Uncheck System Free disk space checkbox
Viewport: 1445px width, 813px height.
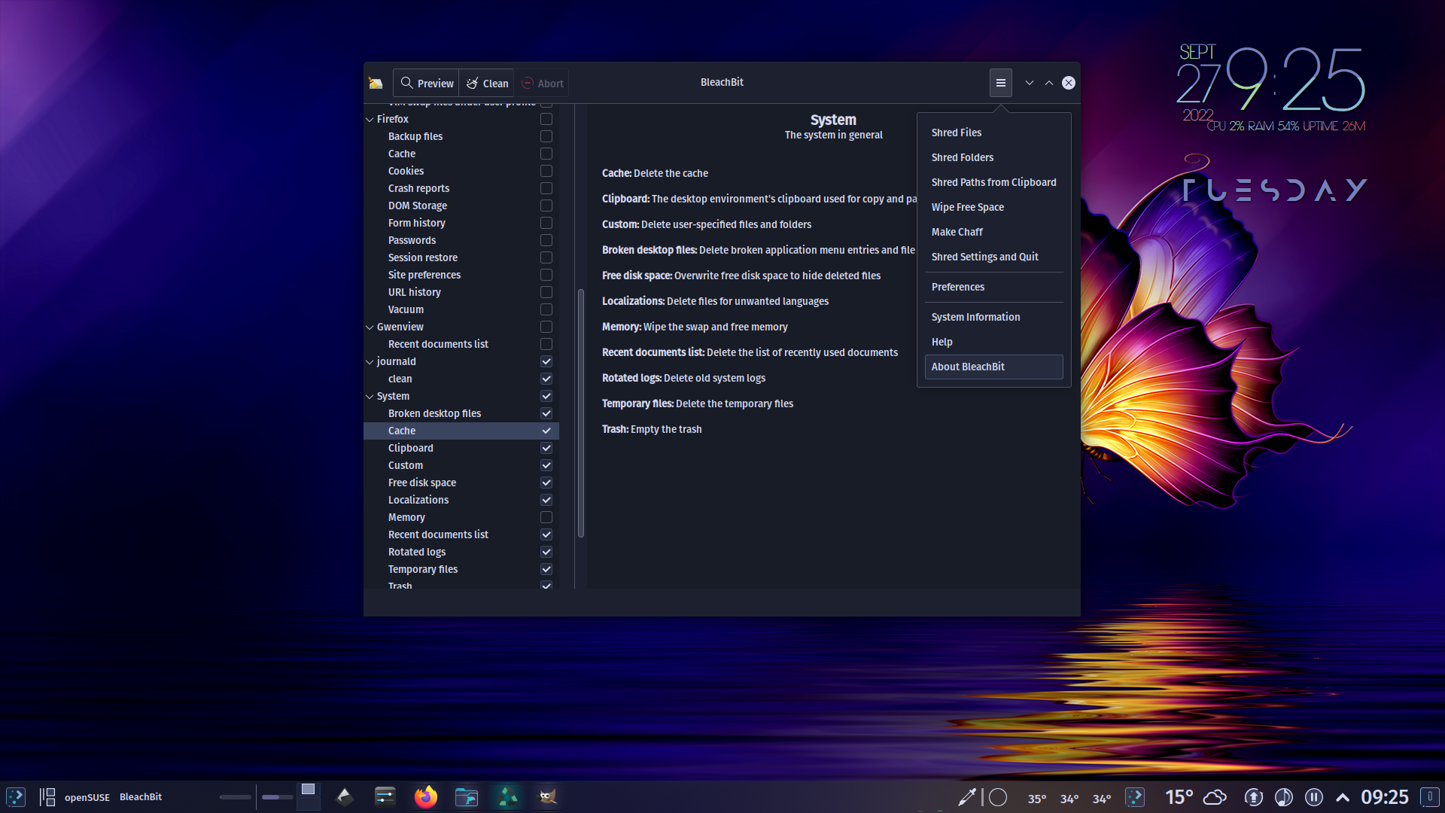(546, 483)
